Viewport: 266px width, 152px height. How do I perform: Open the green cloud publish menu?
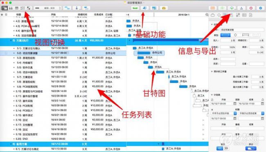coord(232,8)
